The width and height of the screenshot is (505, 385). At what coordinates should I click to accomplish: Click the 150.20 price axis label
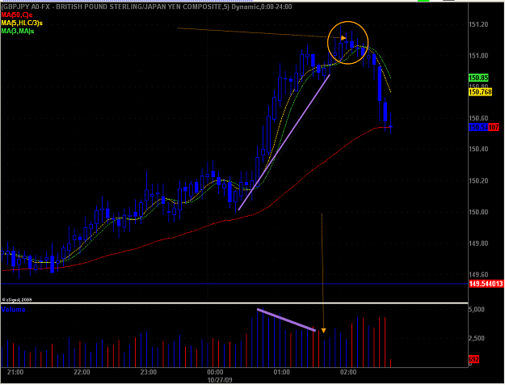(x=478, y=180)
